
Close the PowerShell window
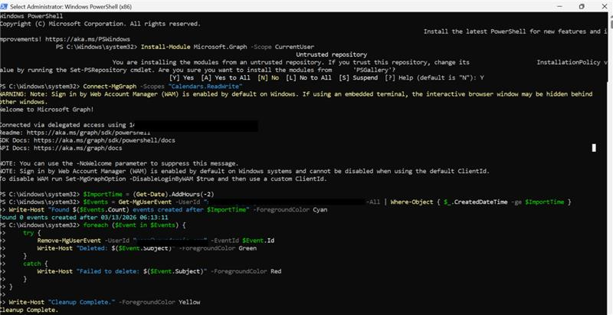point(604,7)
